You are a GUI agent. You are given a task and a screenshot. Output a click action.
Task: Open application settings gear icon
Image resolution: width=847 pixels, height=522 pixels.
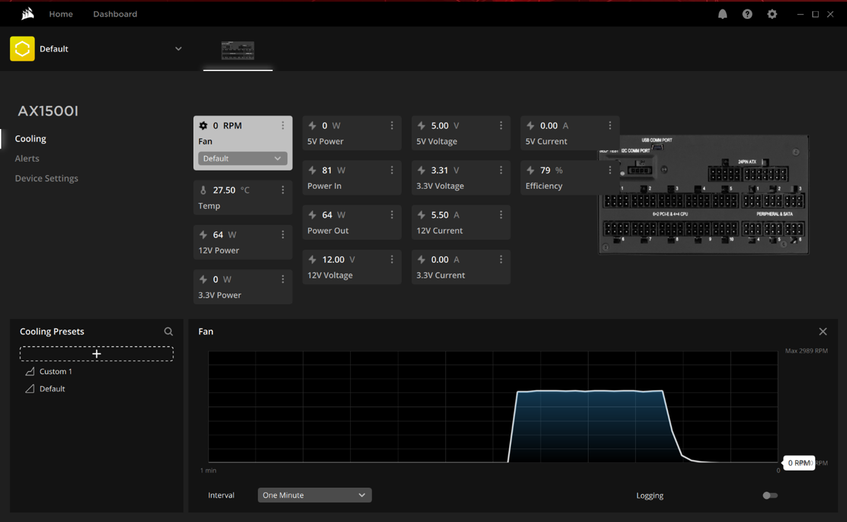click(772, 14)
